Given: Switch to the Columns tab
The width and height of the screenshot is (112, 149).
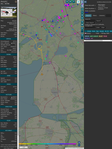Looking at the screenshot, I should coord(102,16).
